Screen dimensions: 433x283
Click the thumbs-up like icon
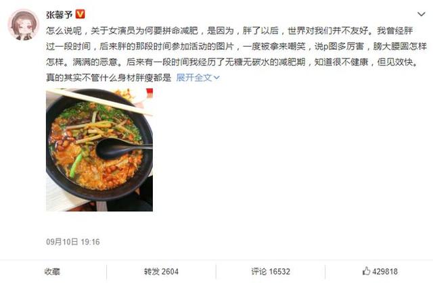(366, 271)
